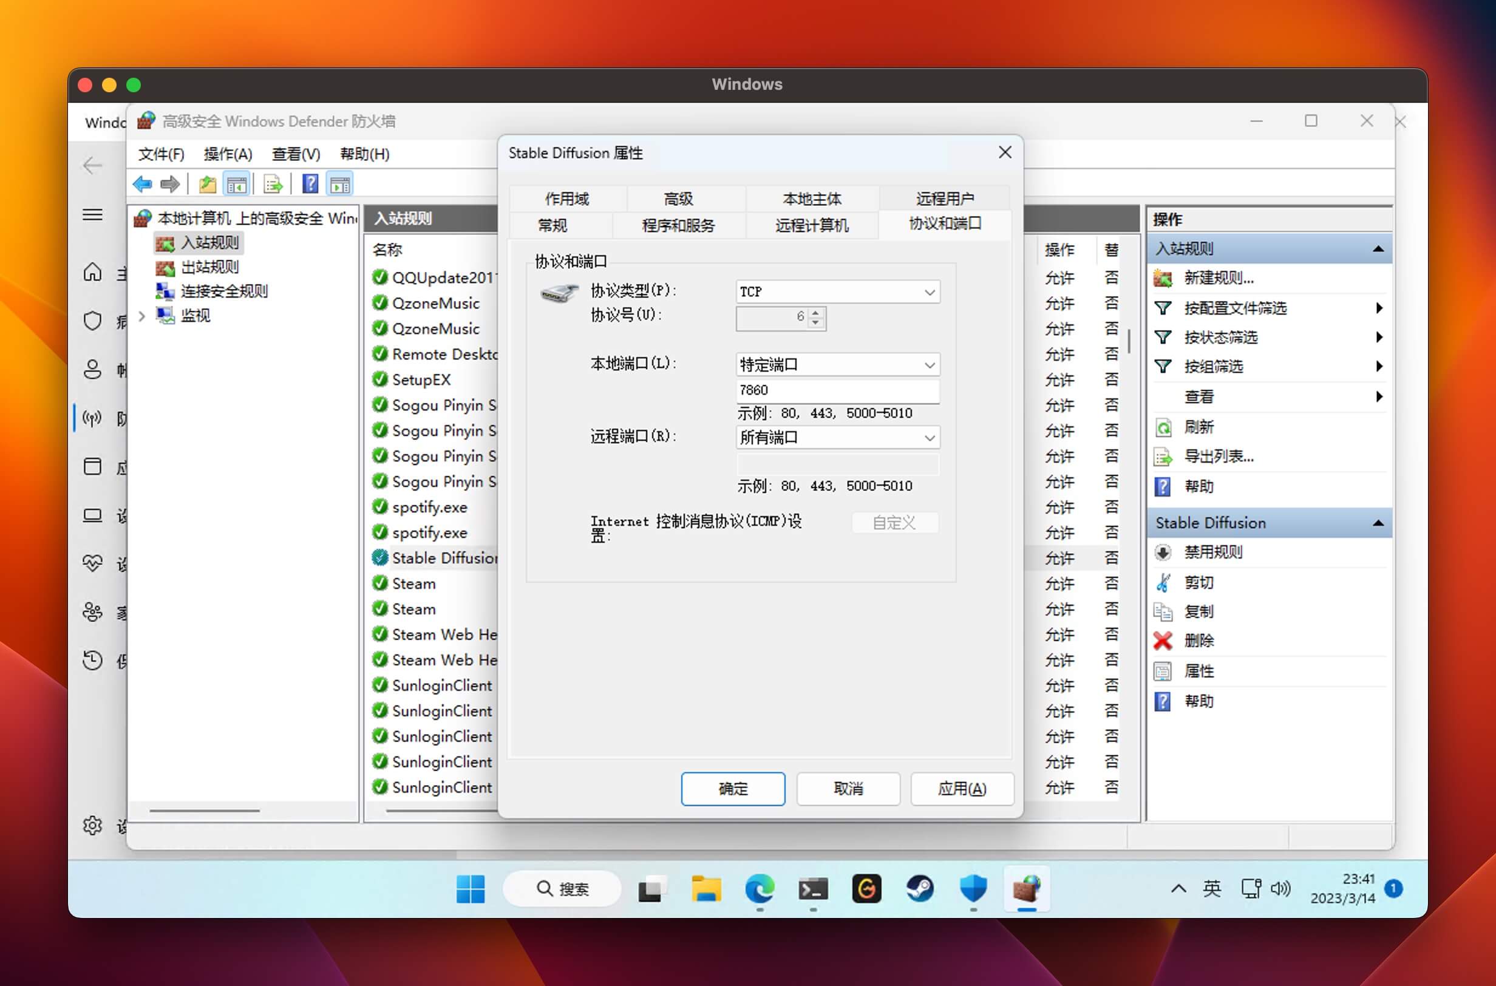Click the red Delete X icon
The height and width of the screenshot is (986, 1496).
coord(1163,641)
